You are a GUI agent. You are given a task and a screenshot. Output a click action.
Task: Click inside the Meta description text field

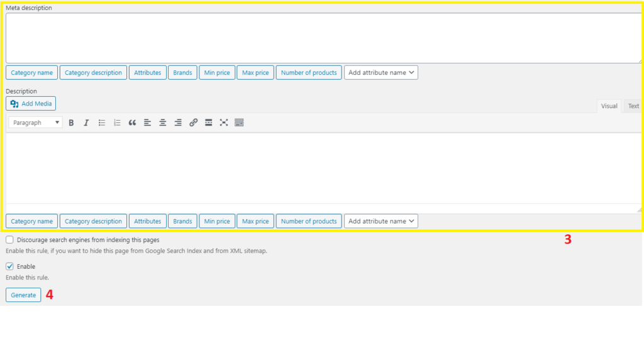[322, 38]
